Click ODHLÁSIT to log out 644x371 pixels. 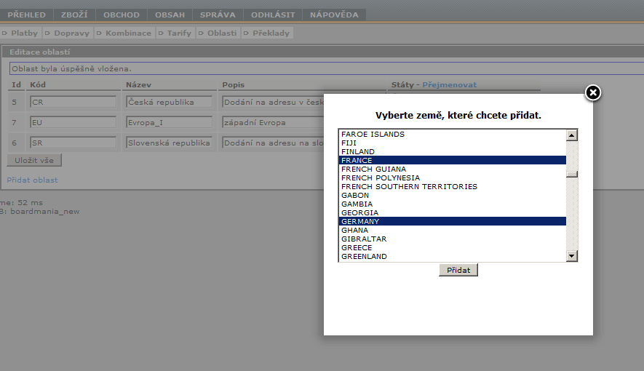click(273, 15)
